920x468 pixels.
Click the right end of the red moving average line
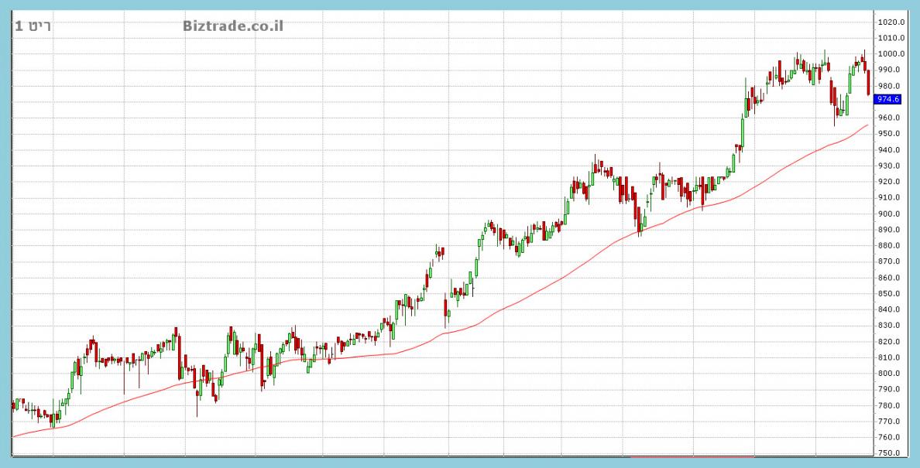tap(867, 125)
